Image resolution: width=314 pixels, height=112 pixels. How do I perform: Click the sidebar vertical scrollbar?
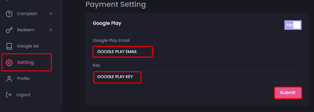point(61,53)
